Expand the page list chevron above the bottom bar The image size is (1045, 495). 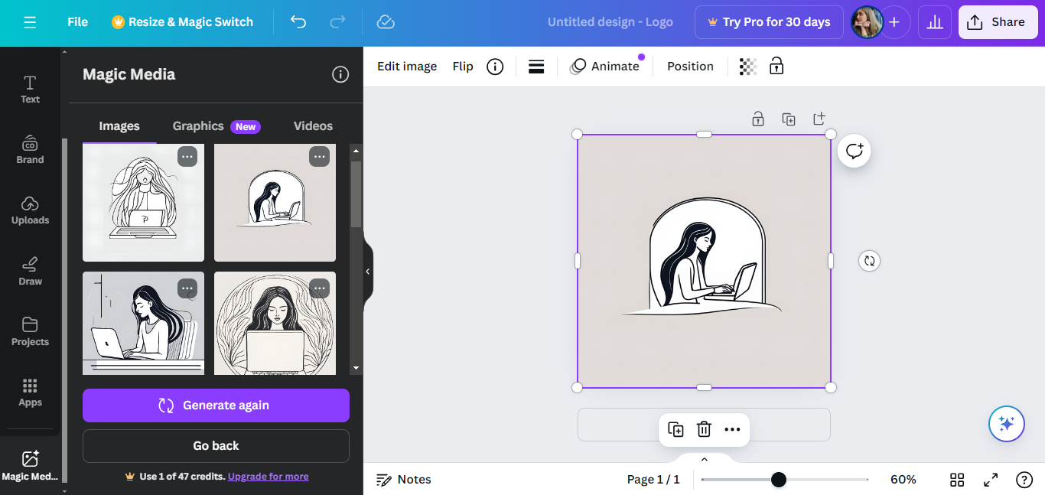coord(704,459)
